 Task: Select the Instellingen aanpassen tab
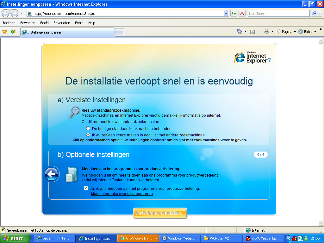click(67, 32)
